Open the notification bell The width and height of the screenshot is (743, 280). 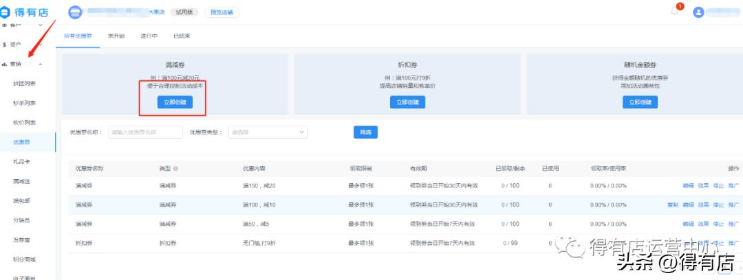point(674,12)
